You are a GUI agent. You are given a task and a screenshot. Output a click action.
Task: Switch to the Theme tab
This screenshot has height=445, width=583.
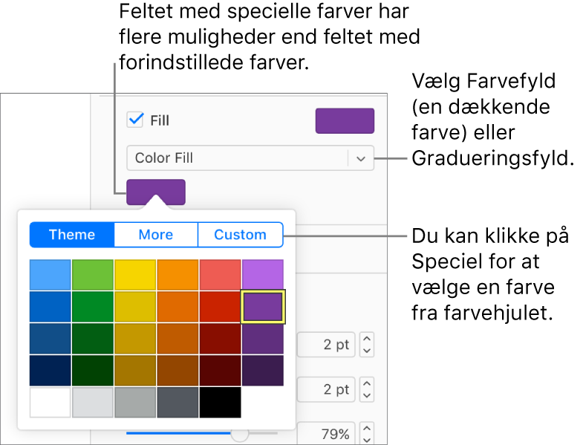(72, 235)
